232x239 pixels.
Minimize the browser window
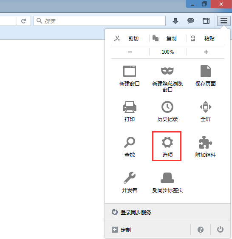click(x=192, y=4)
